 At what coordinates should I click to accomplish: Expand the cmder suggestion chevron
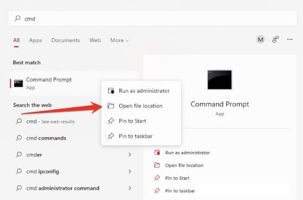pos(130,154)
